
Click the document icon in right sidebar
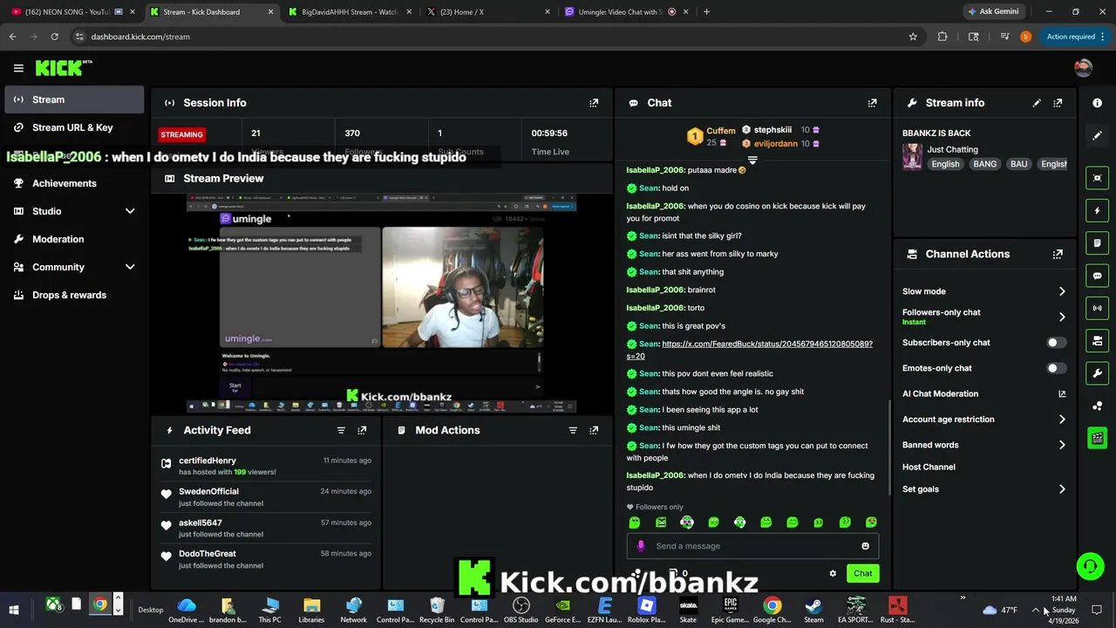point(1098,242)
